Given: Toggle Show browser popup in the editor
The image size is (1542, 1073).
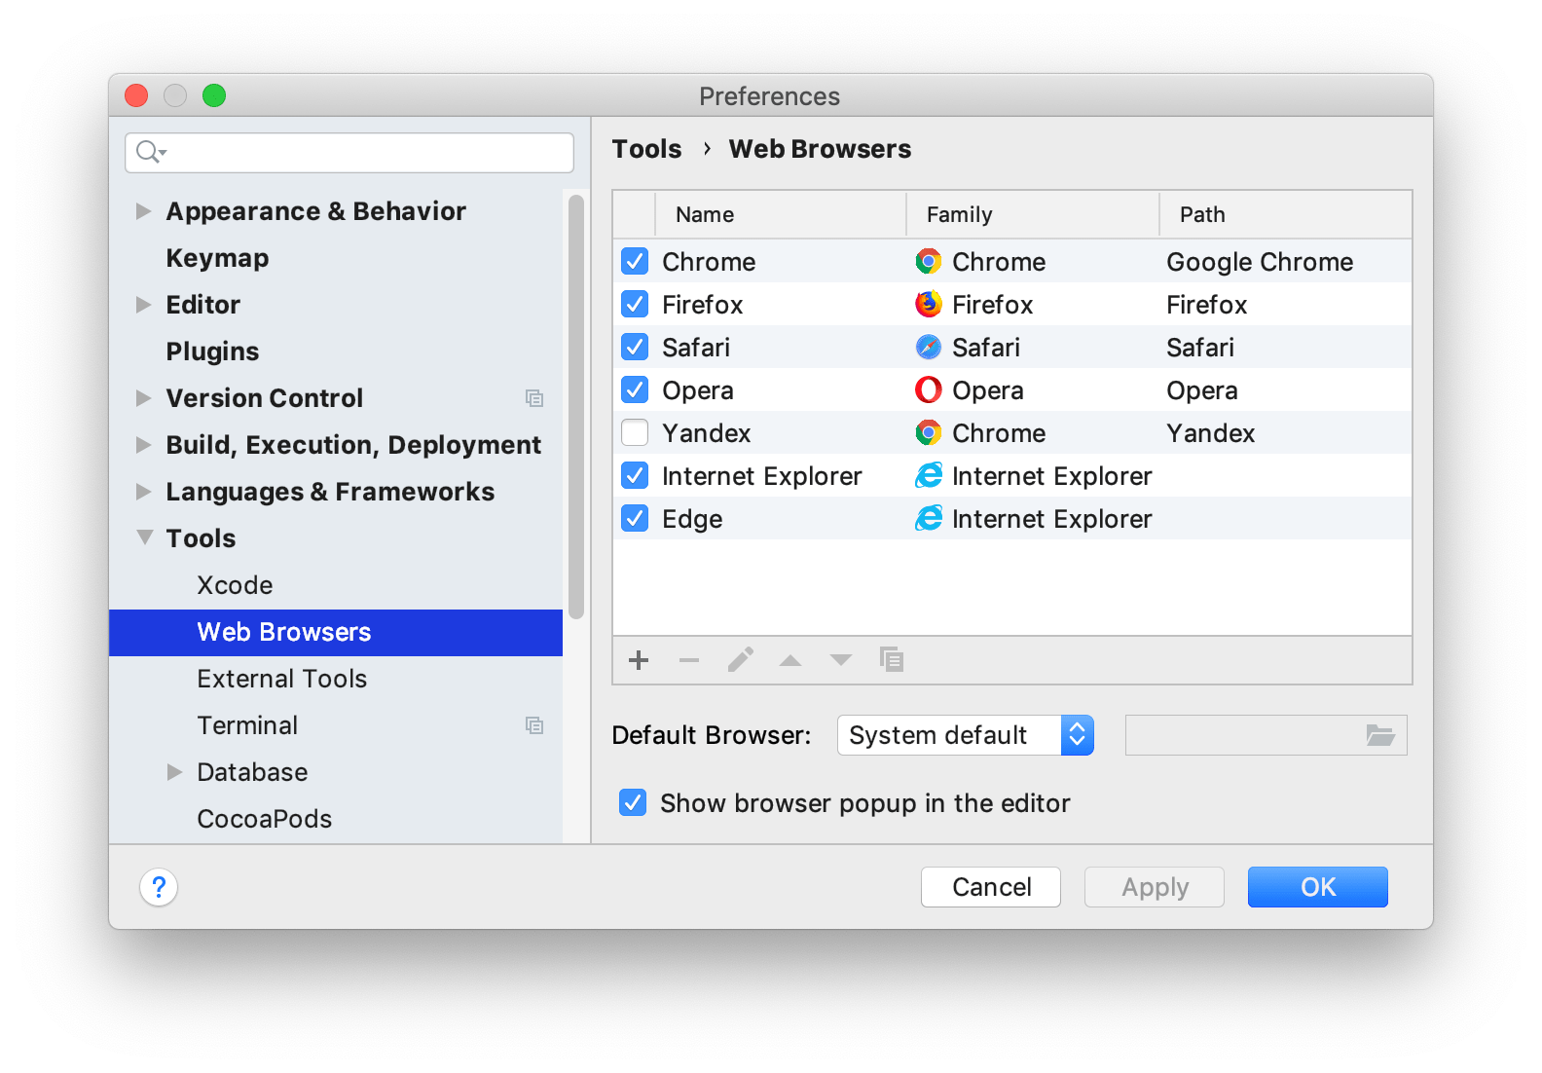Looking at the screenshot, I should click(x=633, y=802).
